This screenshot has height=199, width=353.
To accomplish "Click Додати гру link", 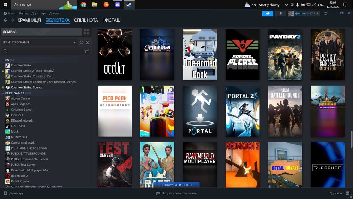I will [16, 193].
